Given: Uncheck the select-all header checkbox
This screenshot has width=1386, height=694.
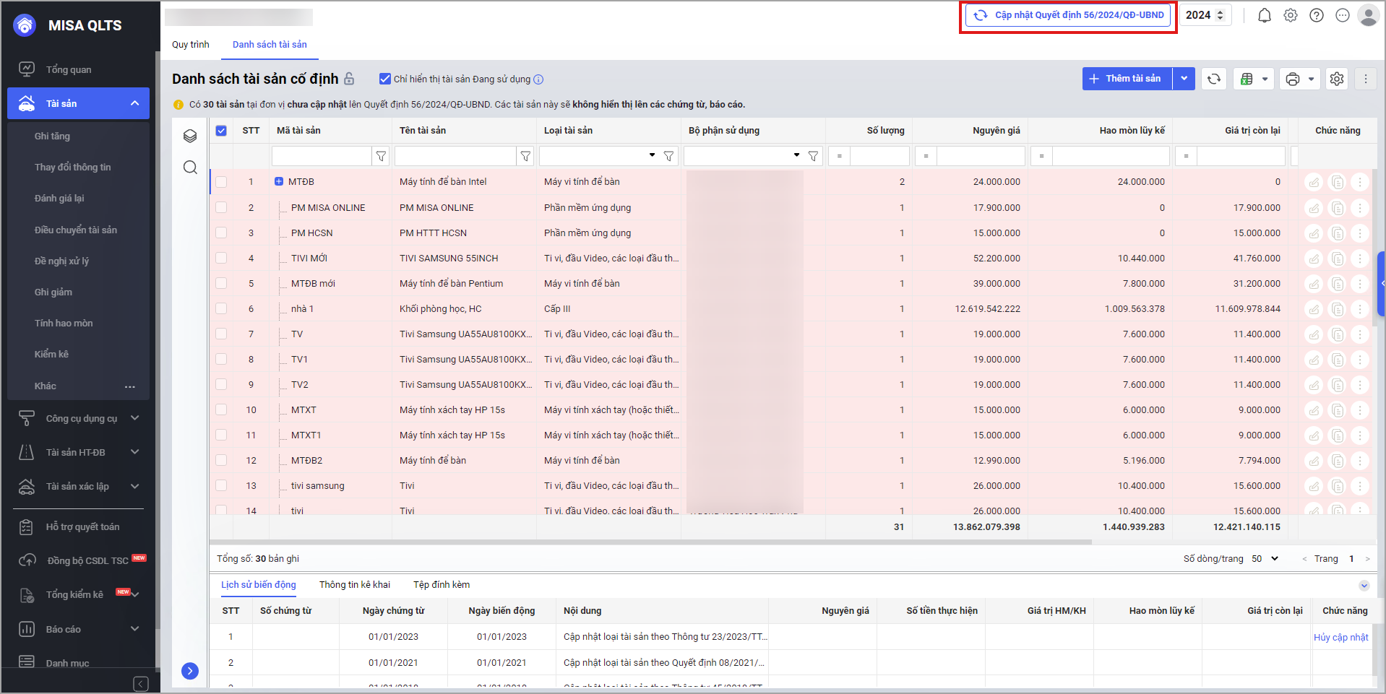Looking at the screenshot, I should point(221,131).
